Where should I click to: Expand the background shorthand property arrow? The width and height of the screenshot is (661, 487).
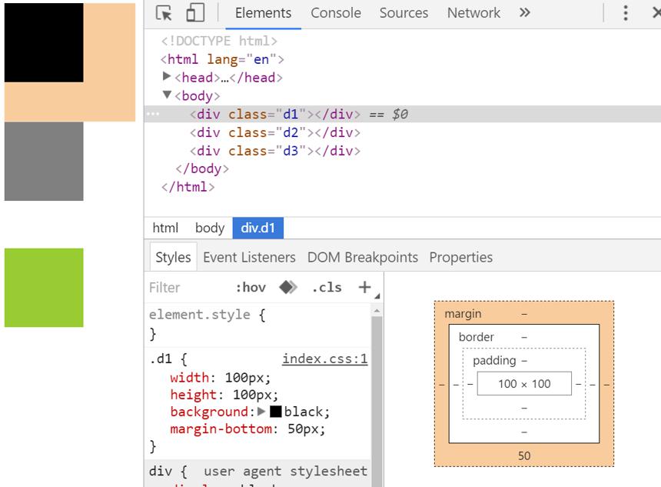(261, 411)
